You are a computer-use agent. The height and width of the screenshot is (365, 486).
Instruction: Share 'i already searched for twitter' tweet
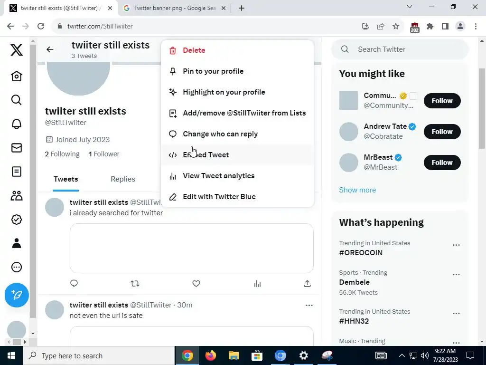307,283
